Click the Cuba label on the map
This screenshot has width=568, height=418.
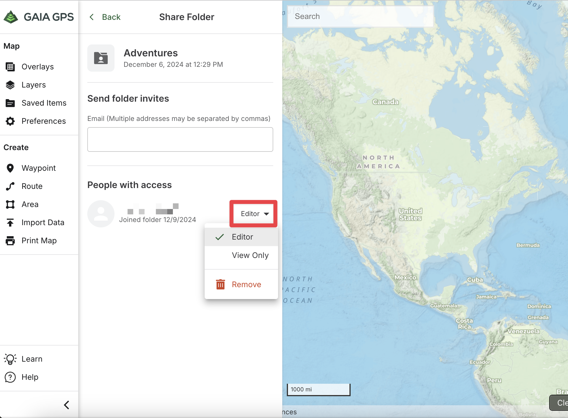pyautogui.click(x=475, y=280)
